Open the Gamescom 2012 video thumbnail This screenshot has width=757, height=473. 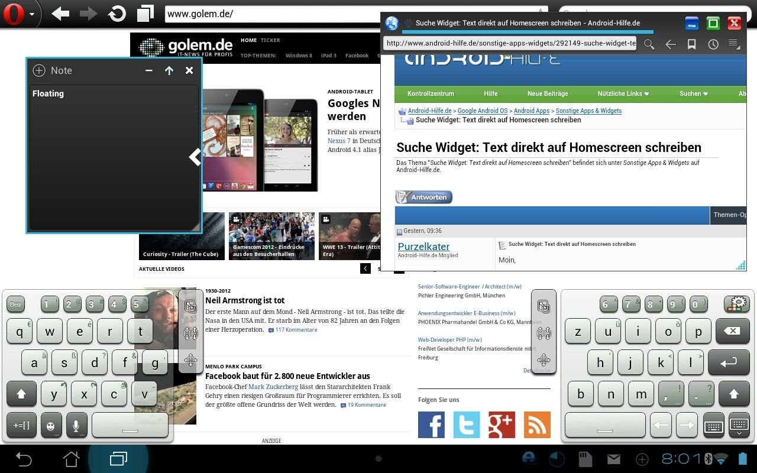[271, 236]
